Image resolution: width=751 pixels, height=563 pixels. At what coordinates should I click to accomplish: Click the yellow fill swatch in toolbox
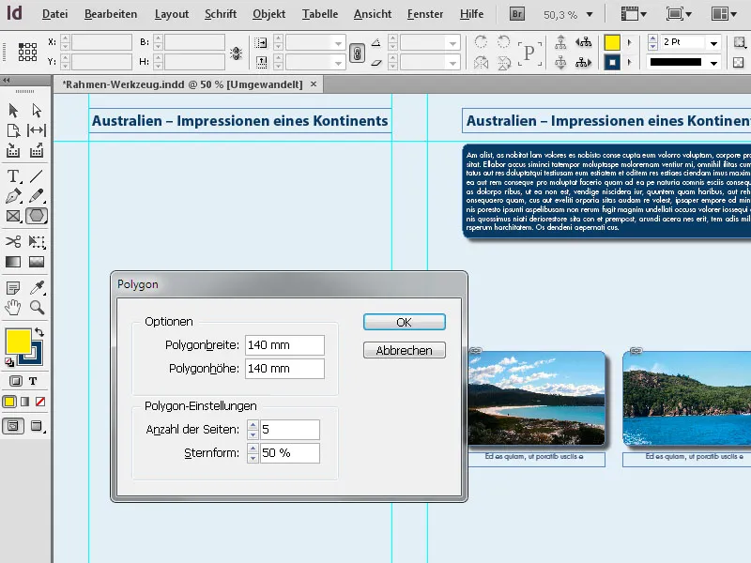pyautogui.click(x=18, y=341)
